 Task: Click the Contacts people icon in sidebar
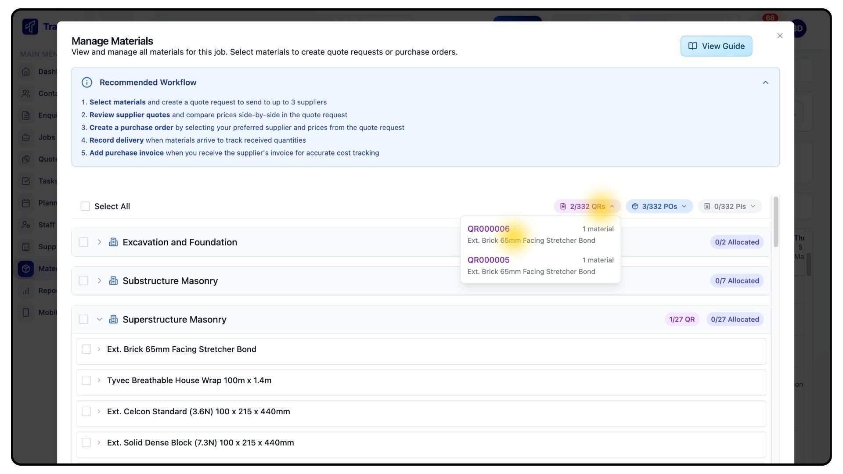[x=26, y=93]
